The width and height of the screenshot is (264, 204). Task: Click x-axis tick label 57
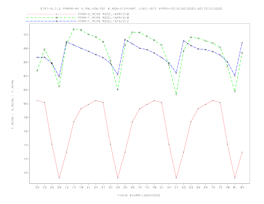(176, 187)
